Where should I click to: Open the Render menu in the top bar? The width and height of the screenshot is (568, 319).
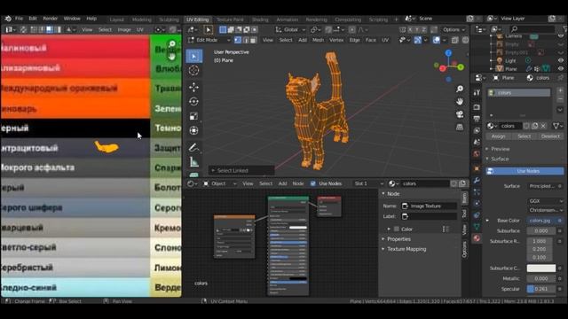tap(51, 19)
